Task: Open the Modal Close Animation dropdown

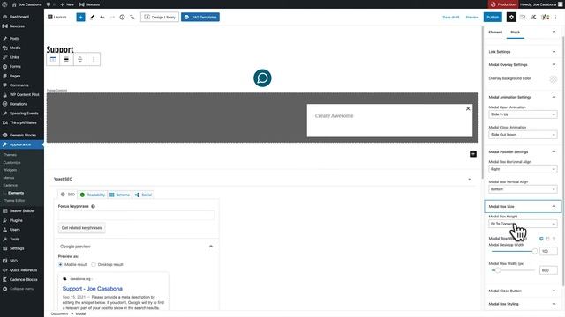Action: click(x=523, y=135)
